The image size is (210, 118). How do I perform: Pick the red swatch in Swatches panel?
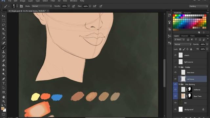pos(174,15)
